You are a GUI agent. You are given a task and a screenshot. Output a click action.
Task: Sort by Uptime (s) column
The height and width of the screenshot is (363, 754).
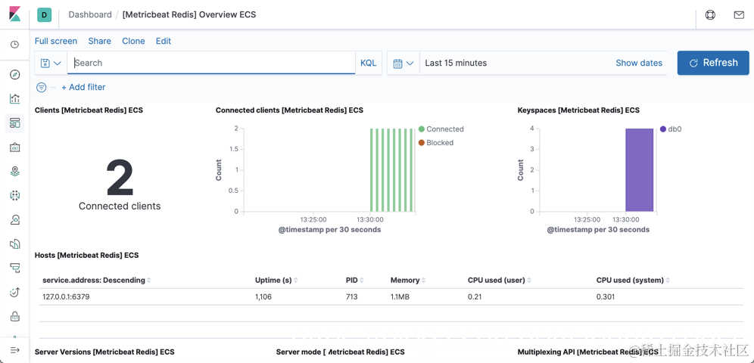(x=276, y=280)
